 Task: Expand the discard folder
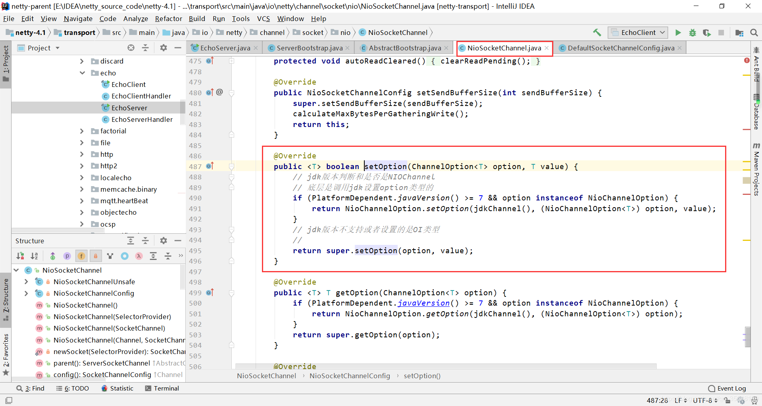pos(82,61)
